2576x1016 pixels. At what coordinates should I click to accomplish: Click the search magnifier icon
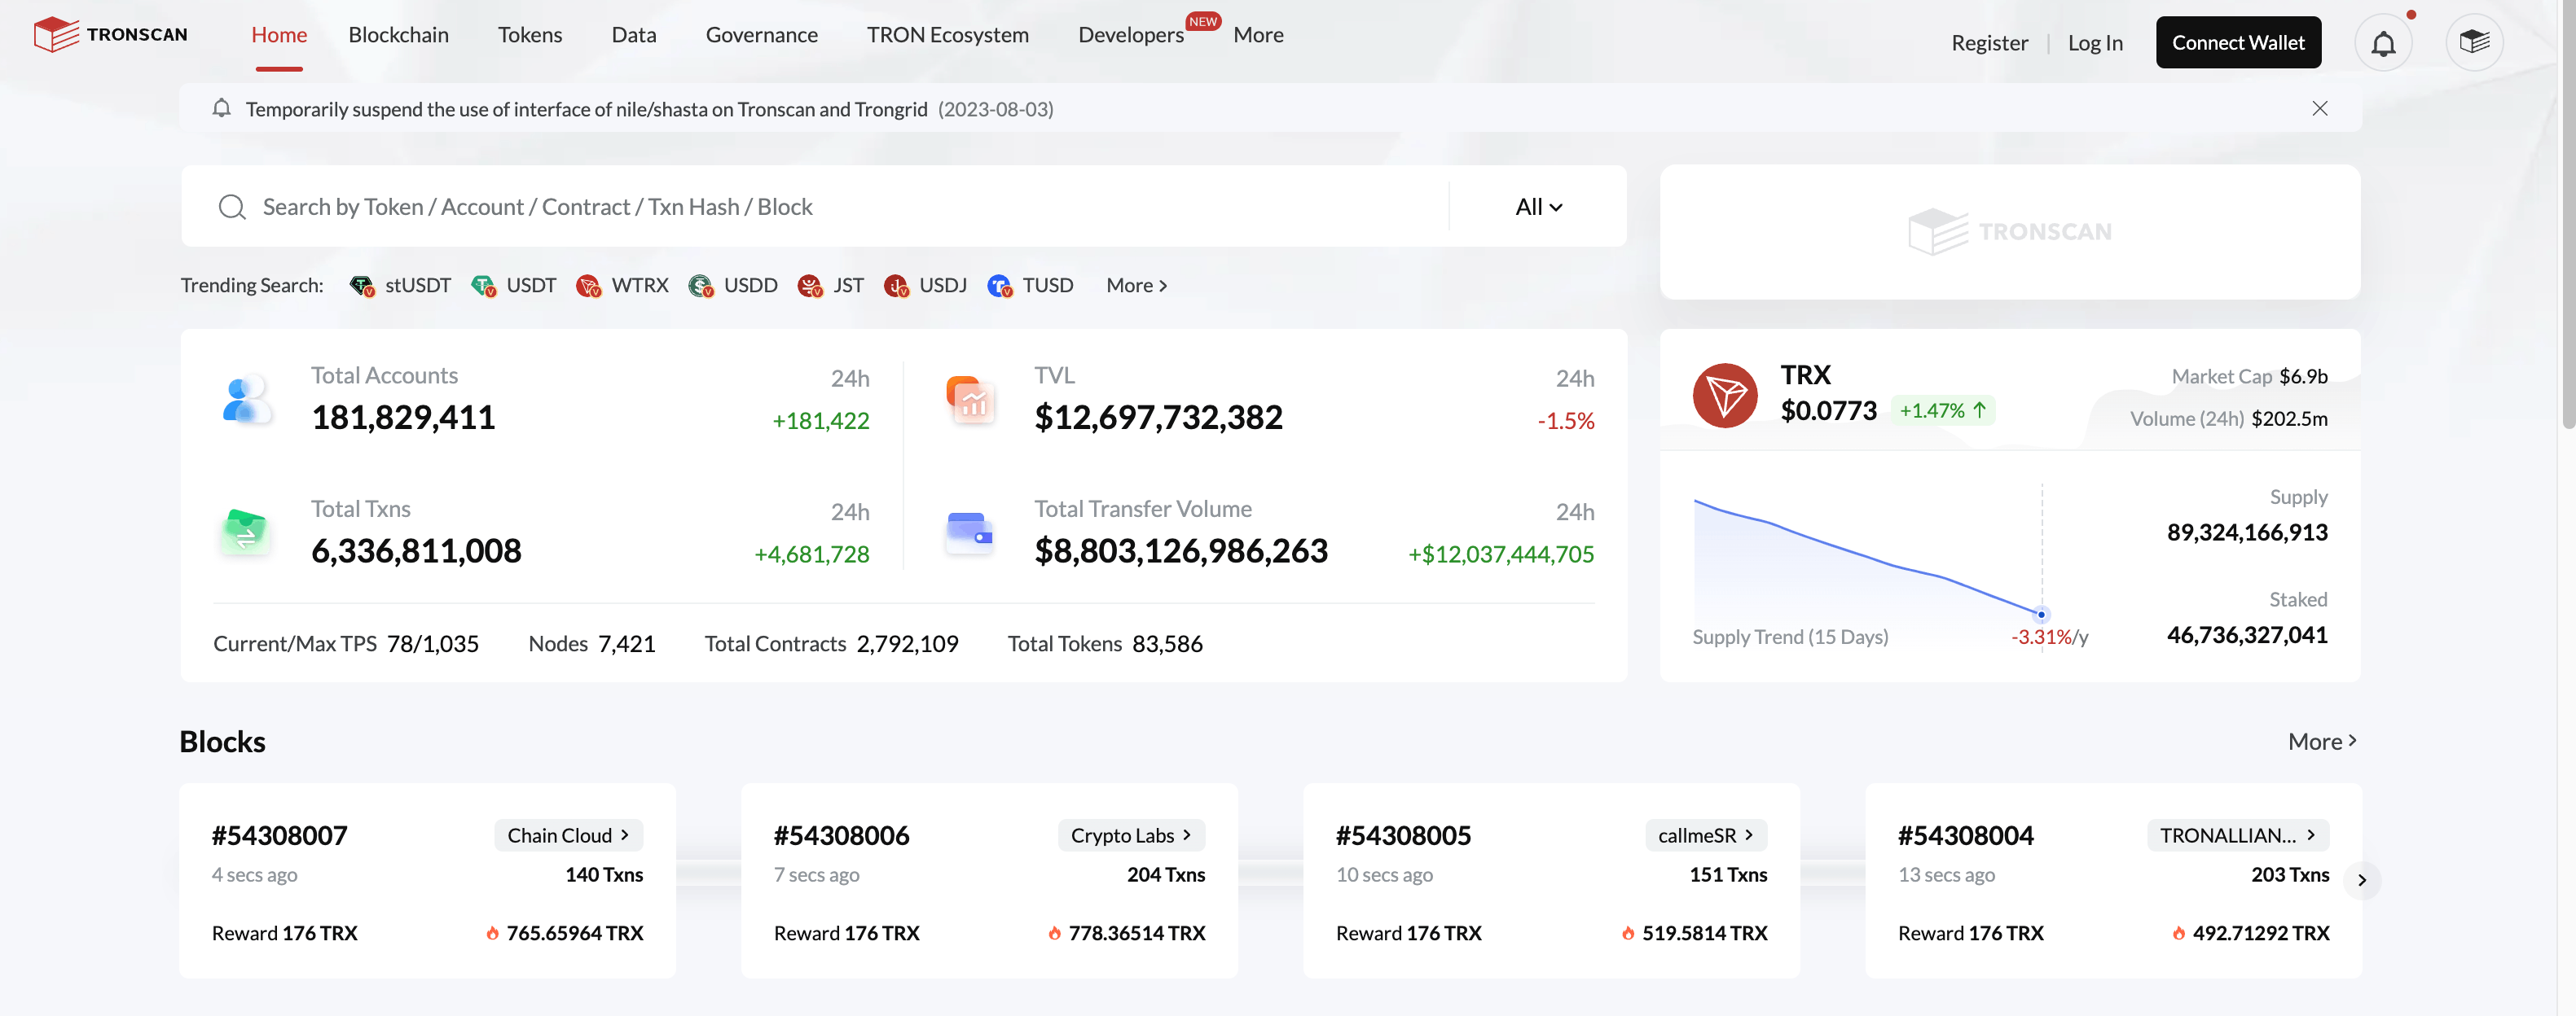tap(232, 207)
